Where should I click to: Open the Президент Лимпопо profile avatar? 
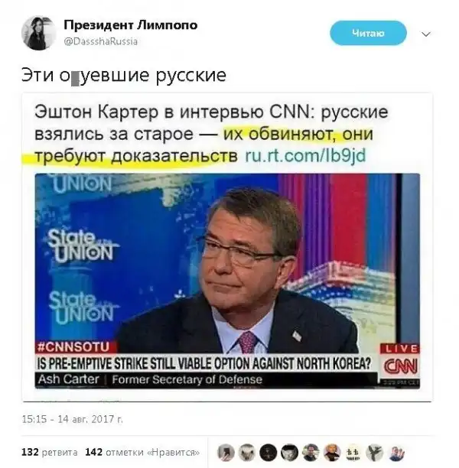(x=38, y=33)
